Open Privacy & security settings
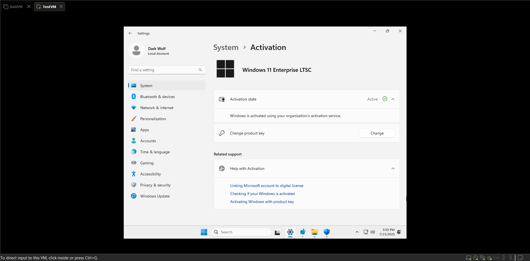 click(x=167, y=185)
